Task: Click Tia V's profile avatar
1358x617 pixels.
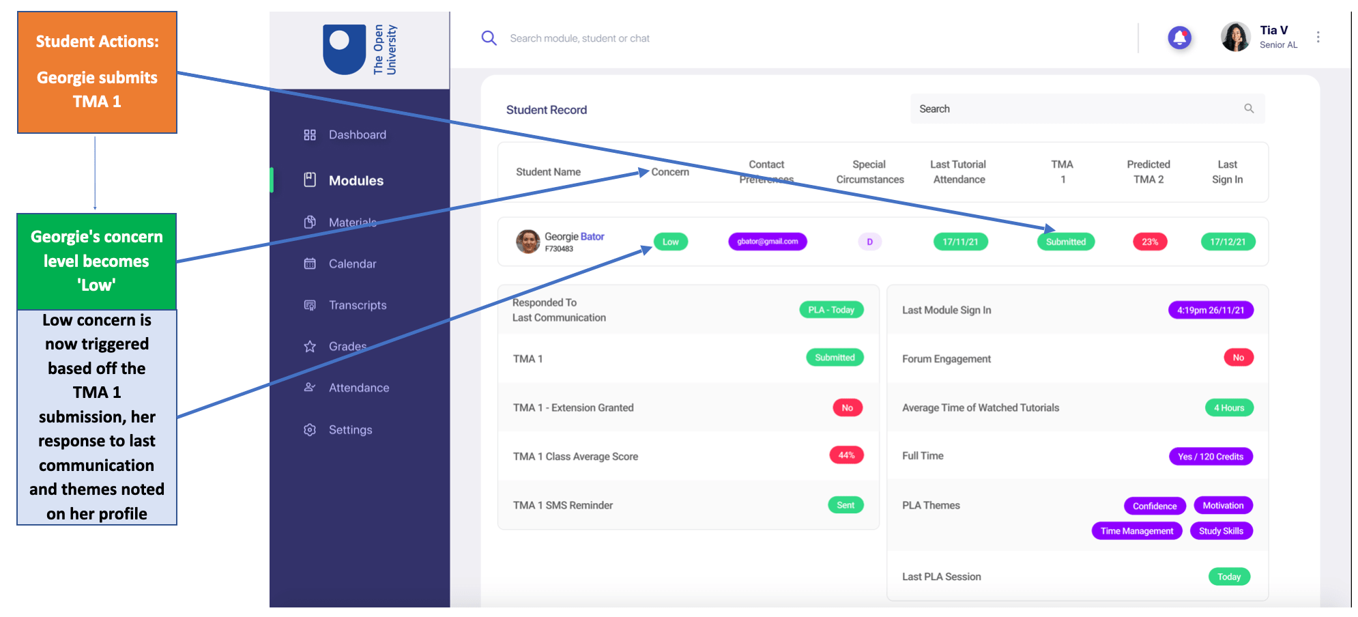Action: [1234, 38]
